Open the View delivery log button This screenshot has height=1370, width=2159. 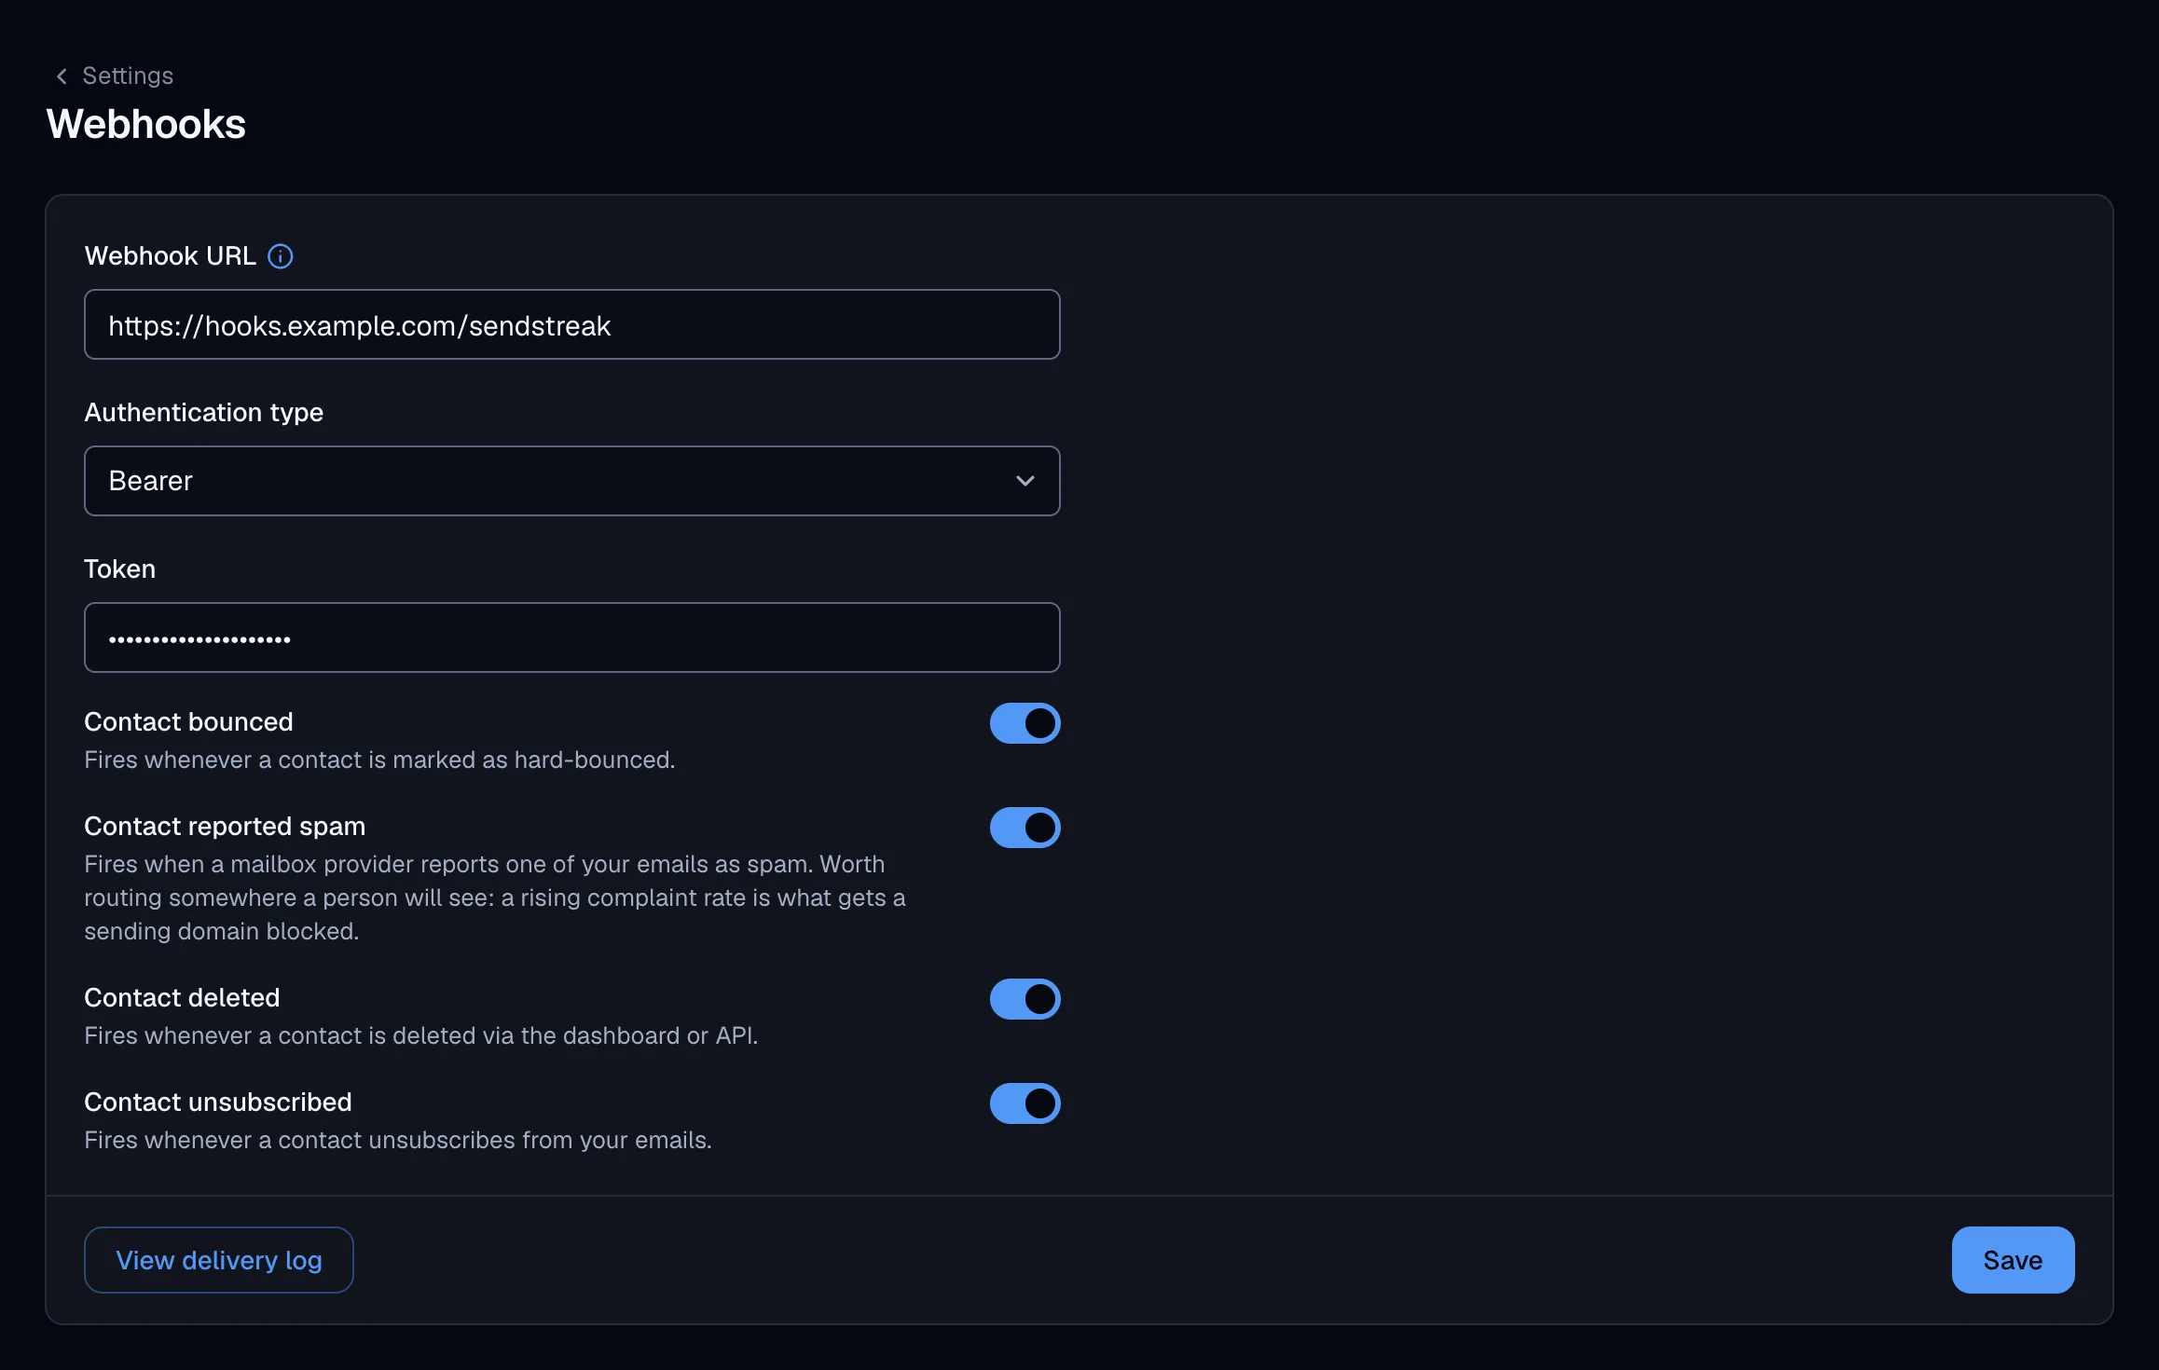click(219, 1260)
